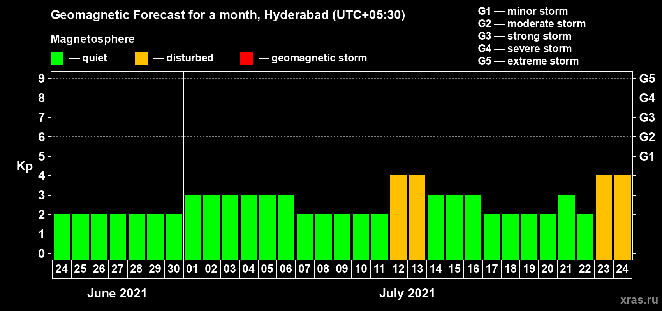This screenshot has width=662, height=311.
Task: Click date label 08 in July
Action: point(323,269)
